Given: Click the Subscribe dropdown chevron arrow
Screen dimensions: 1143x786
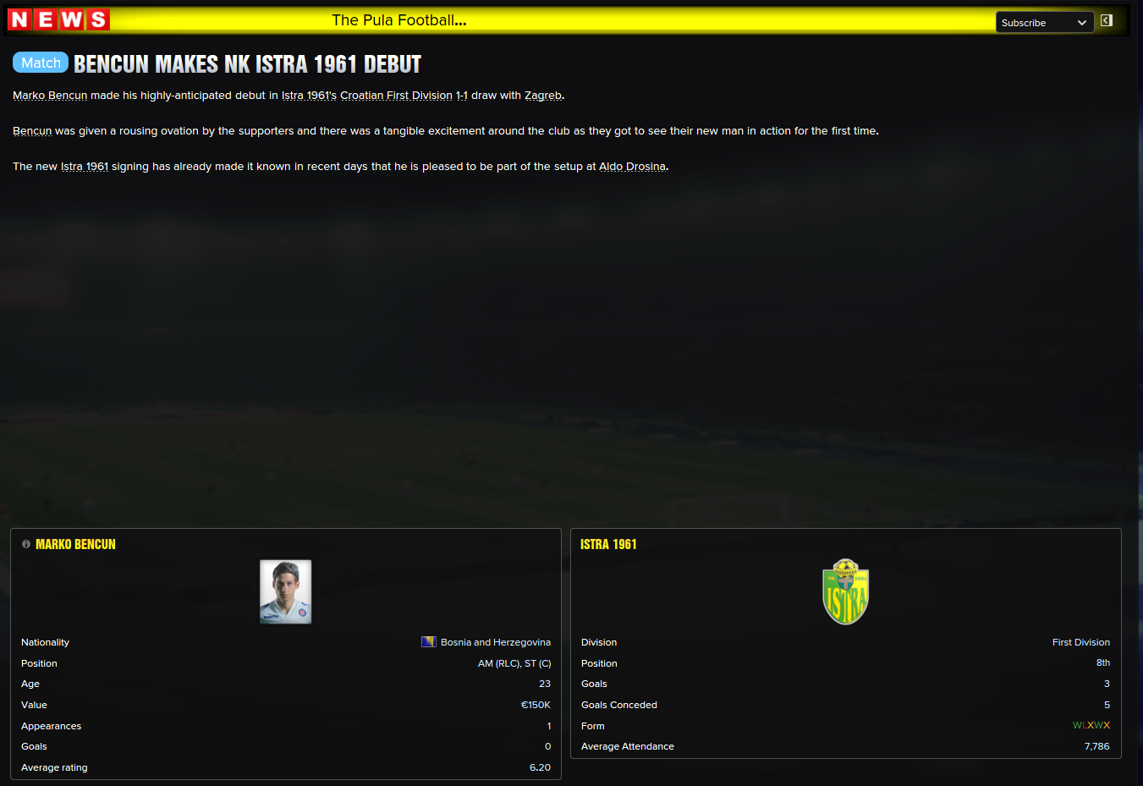Looking at the screenshot, I should [x=1082, y=23].
